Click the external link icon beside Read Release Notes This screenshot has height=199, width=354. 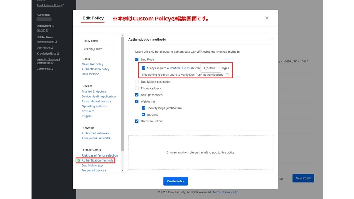pyautogui.click(x=63, y=5)
